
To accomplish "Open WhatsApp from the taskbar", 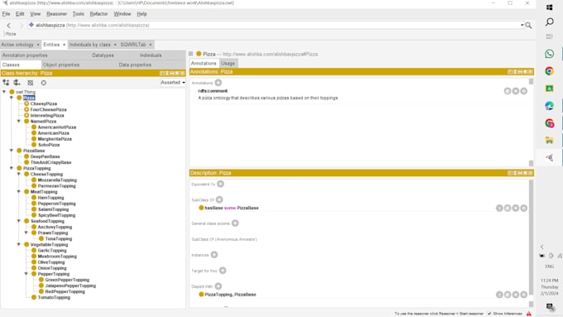I will click(550, 54).
